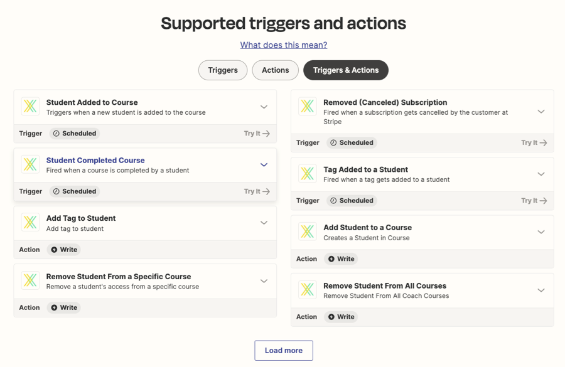Click Scheduled badge under Tag Added to a Student
Image resolution: width=565 pixels, height=367 pixels.
coord(352,201)
